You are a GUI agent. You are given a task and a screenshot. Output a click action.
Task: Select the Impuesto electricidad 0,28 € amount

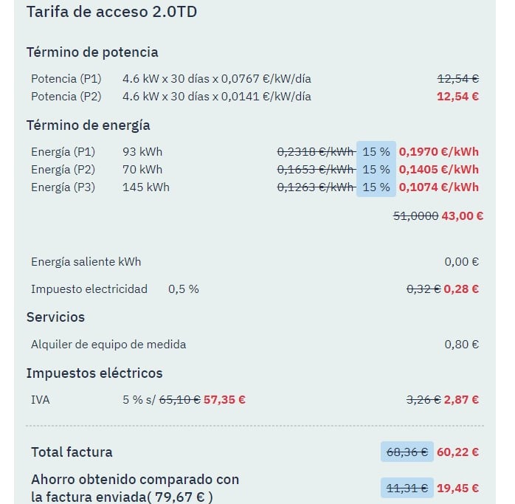coord(462,289)
